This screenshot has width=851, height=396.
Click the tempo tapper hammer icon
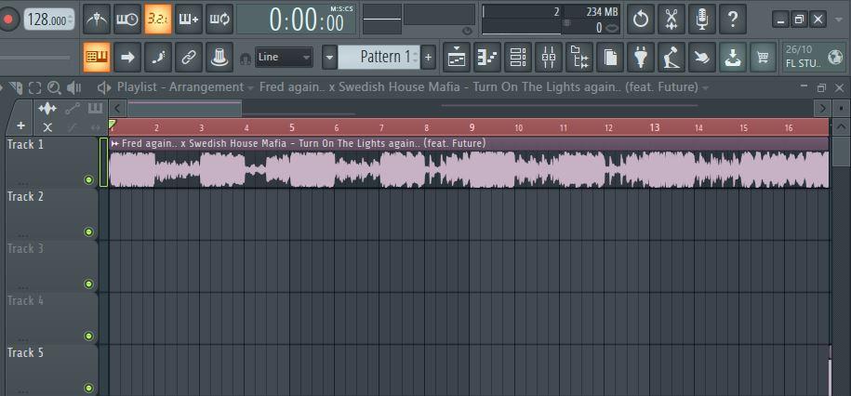click(x=671, y=57)
